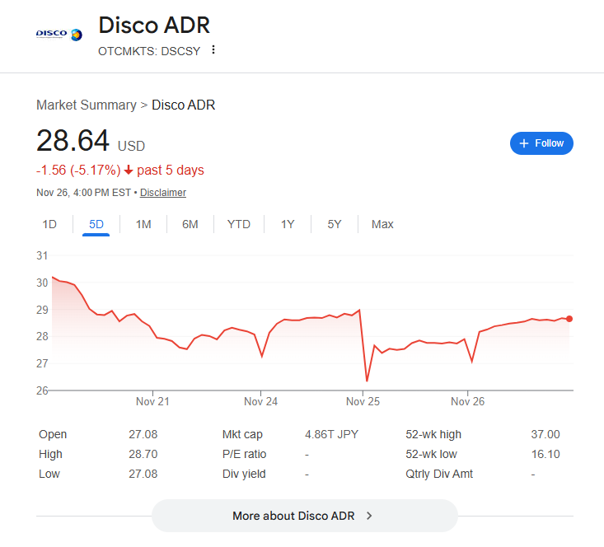Screen dimensions: 604x547
Task: Click the Div yield label
Action: point(244,474)
